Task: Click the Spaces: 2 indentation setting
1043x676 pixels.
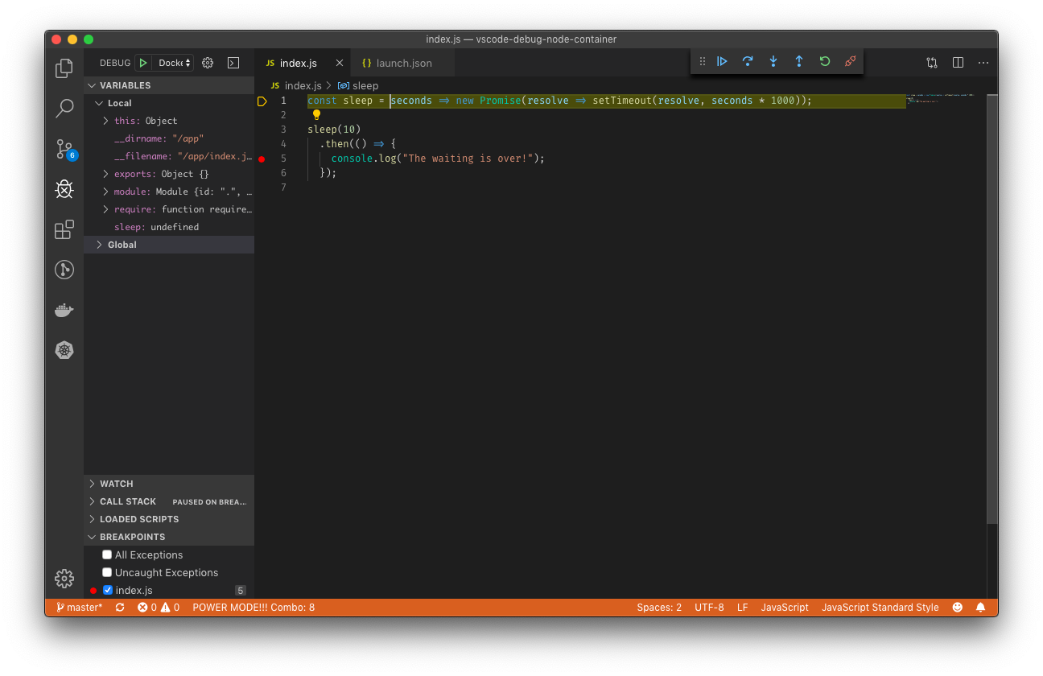Action: pos(659,608)
